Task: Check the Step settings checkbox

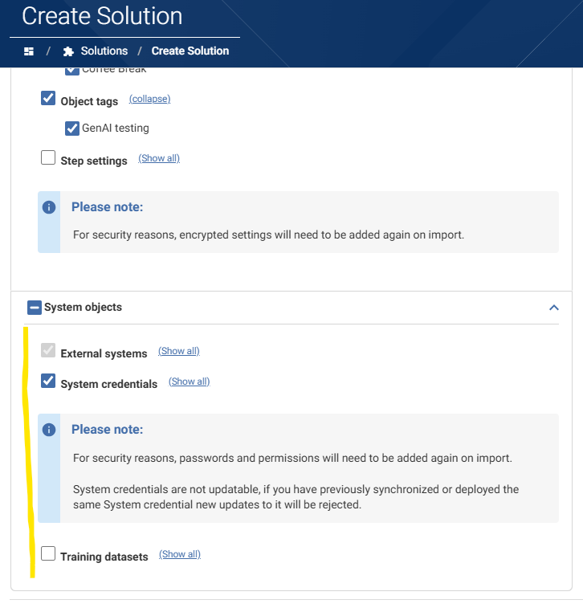Action: (x=48, y=157)
